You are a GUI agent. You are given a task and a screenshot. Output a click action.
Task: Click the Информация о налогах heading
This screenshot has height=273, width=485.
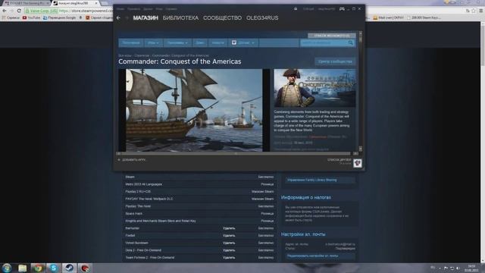[x=306, y=197]
